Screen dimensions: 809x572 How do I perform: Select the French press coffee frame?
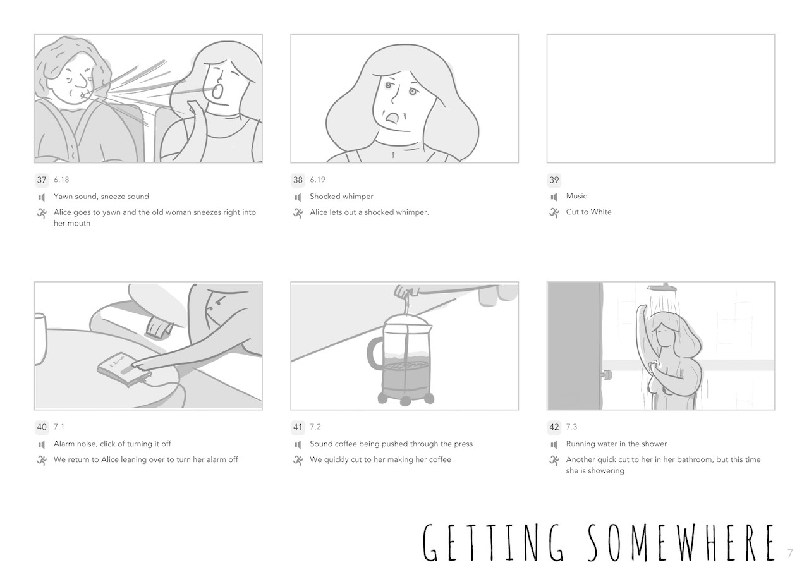pyautogui.click(x=404, y=346)
